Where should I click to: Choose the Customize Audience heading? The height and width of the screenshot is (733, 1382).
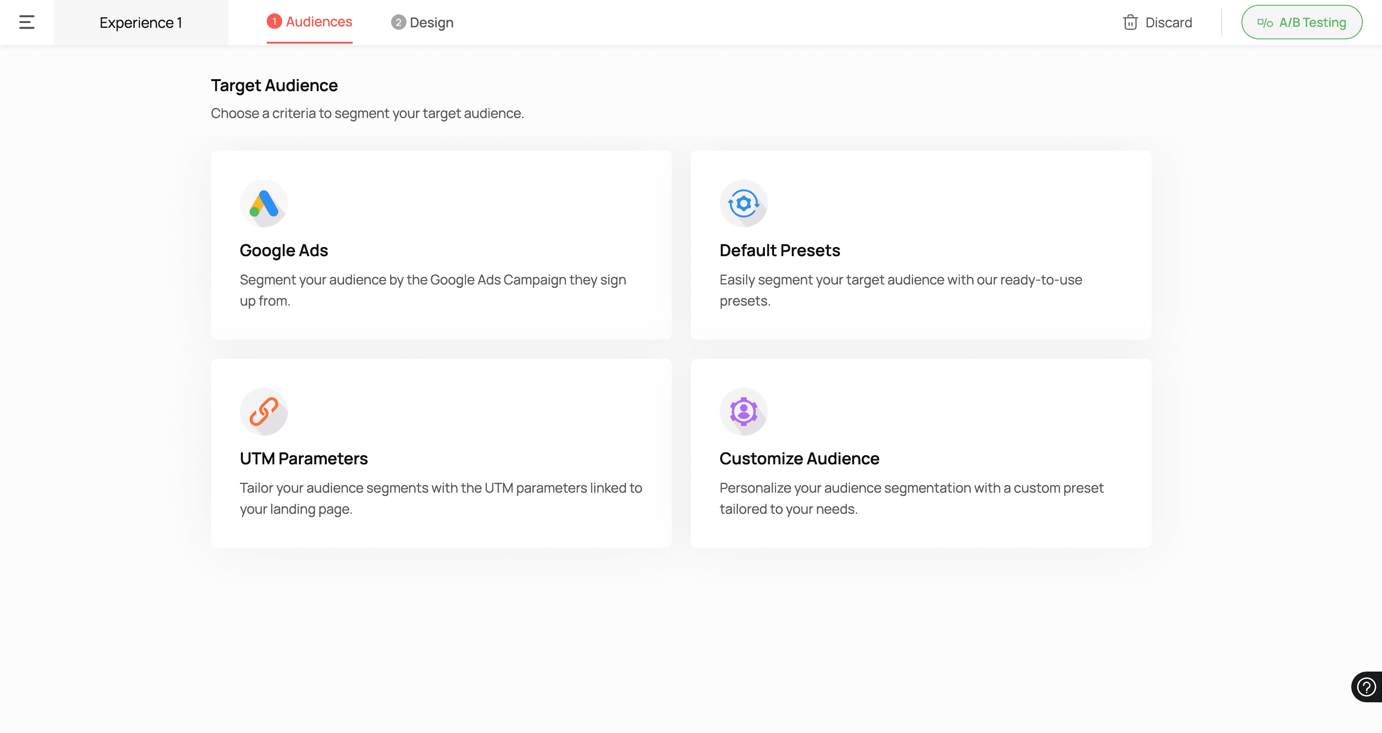[x=799, y=459]
